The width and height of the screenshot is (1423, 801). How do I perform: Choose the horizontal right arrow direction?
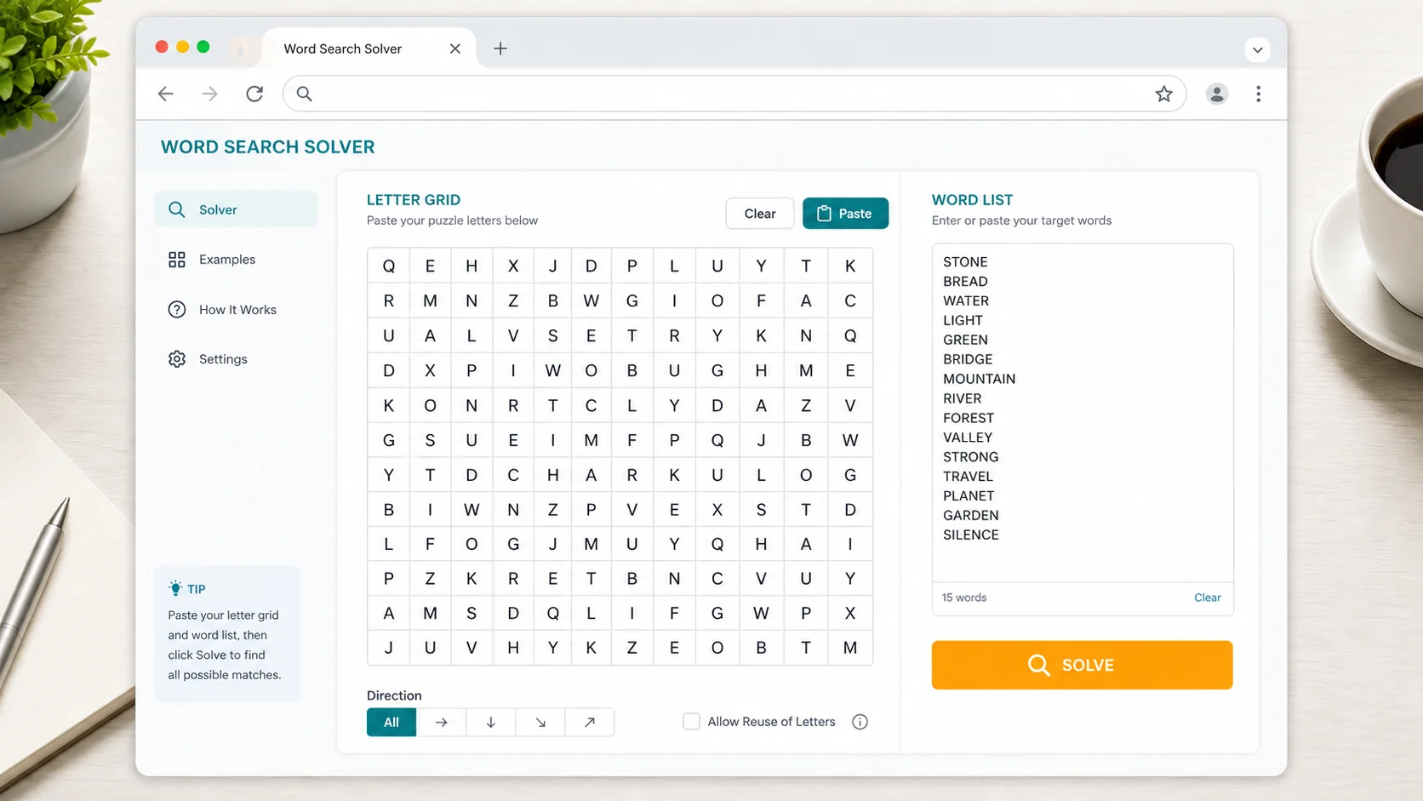441,722
